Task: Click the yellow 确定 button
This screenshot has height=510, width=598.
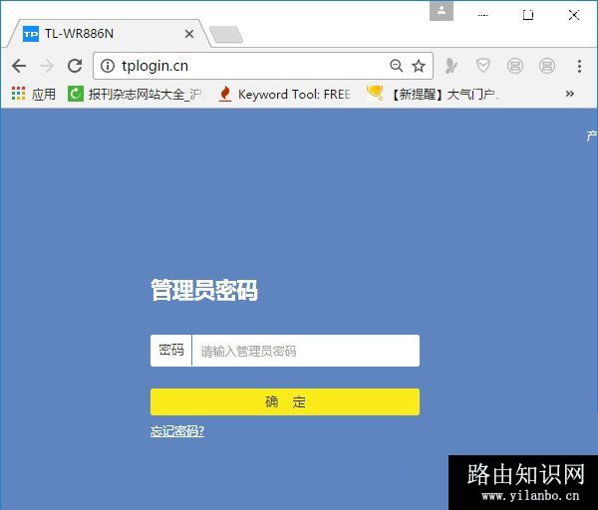Action: [x=285, y=401]
